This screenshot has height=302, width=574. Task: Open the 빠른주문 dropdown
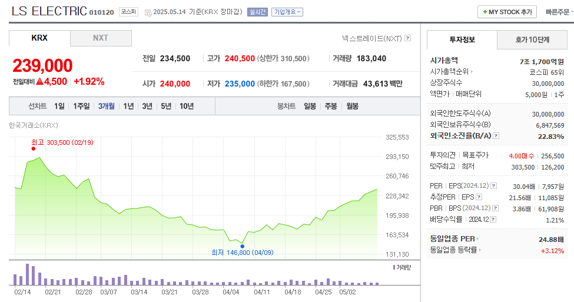[559, 12]
